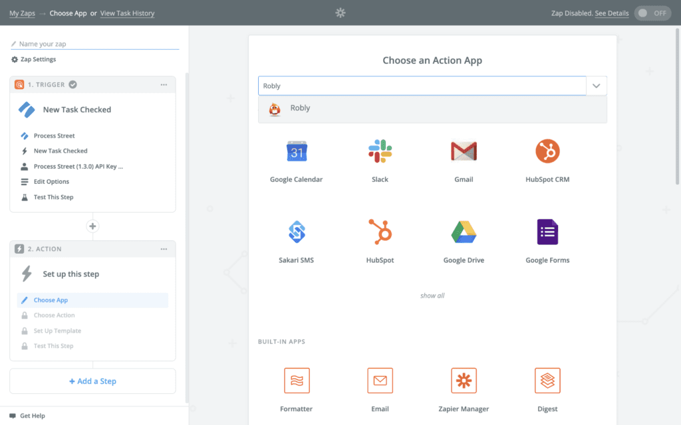Click the New Task Checked trigger heading
Screen dimensions: 681x425
tap(77, 110)
